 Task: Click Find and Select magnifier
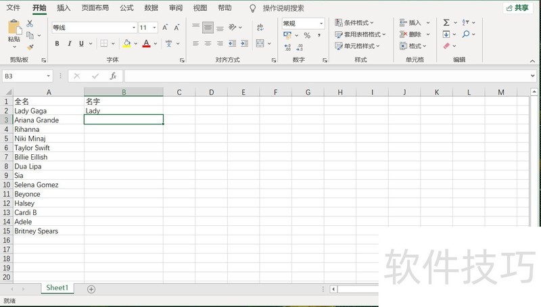click(466, 34)
